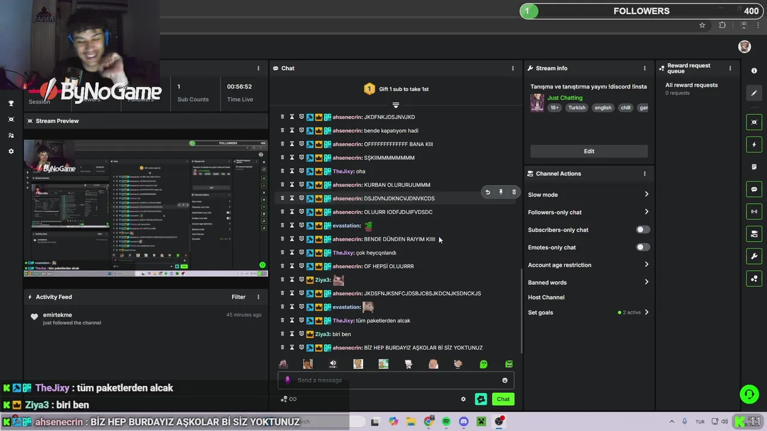Image resolution: width=767 pixels, height=431 pixels.
Task: Pin the hovered DSJDVNJDKNCVJDNVKCDS message
Action: (501, 192)
